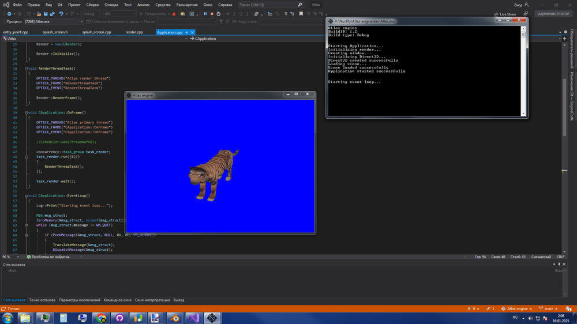Image resolution: width=577 pixels, height=324 pixels.
Task: Open Live Share from the toolbar
Action: point(508,14)
